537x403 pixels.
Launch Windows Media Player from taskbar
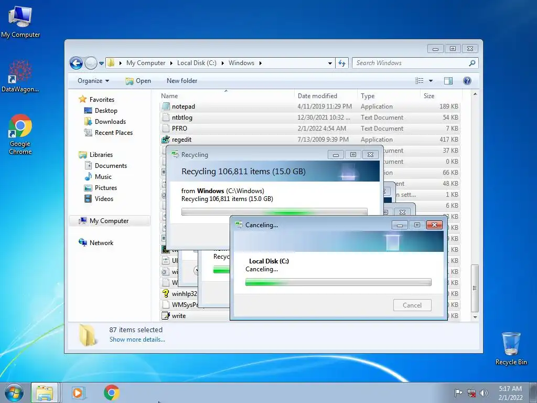(78, 393)
